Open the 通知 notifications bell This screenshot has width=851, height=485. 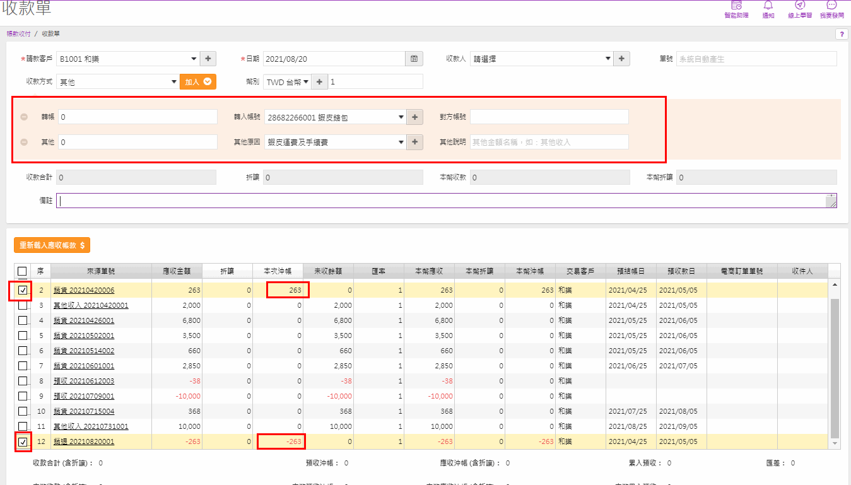[x=768, y=9]
